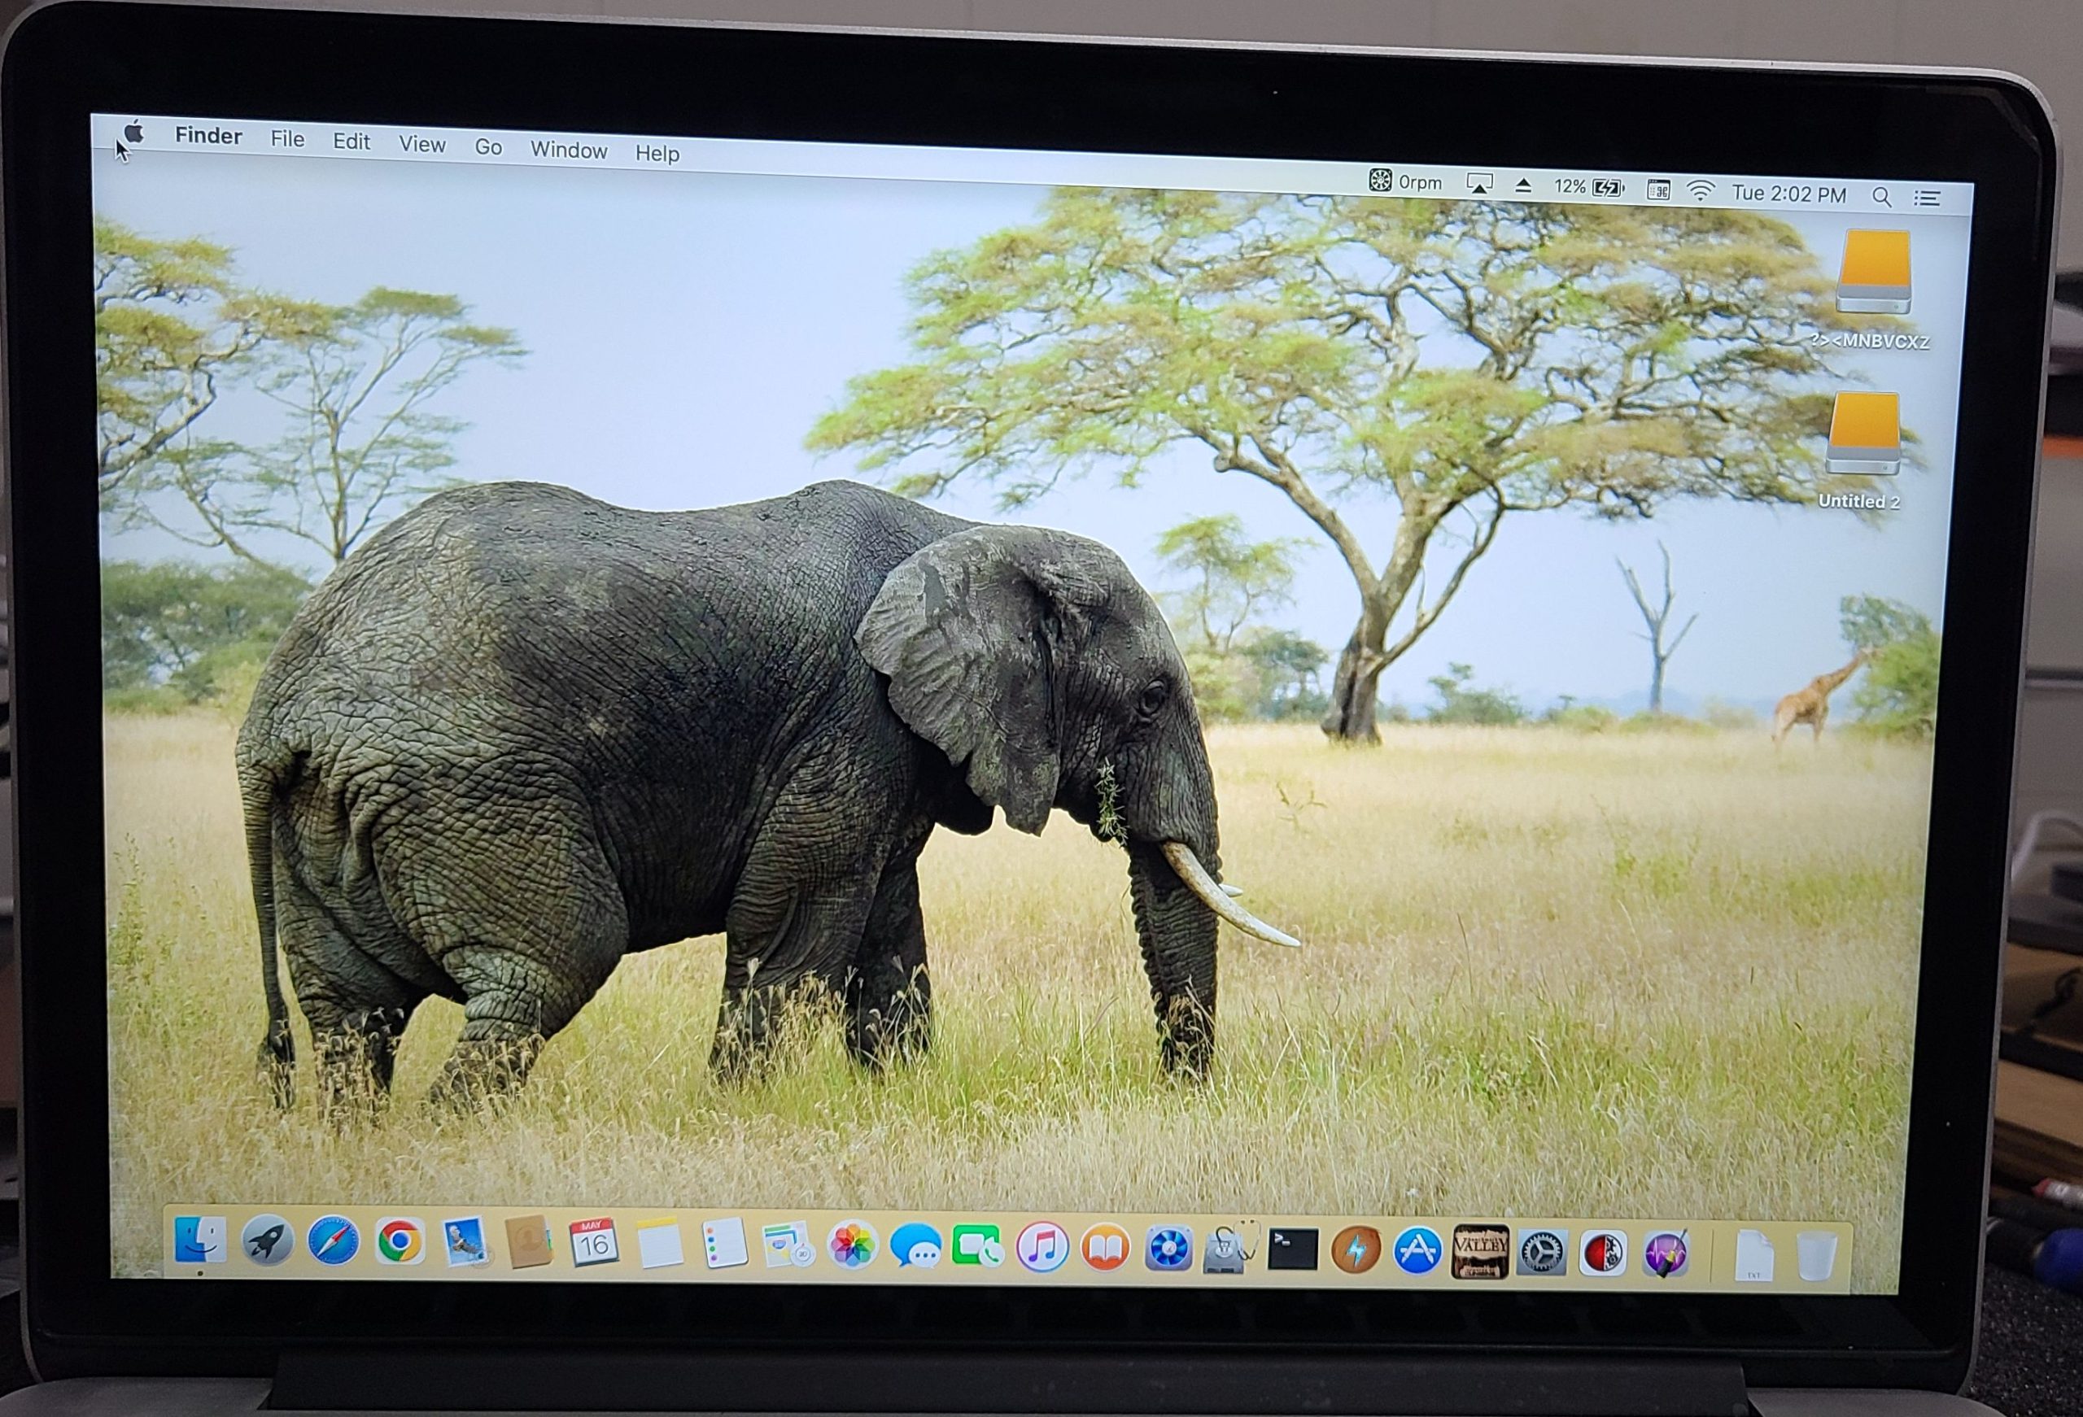Launch Google Chrome from the Dock
The width and height of the screenshot is (2083, 1417).
[x=399, y=1243]
